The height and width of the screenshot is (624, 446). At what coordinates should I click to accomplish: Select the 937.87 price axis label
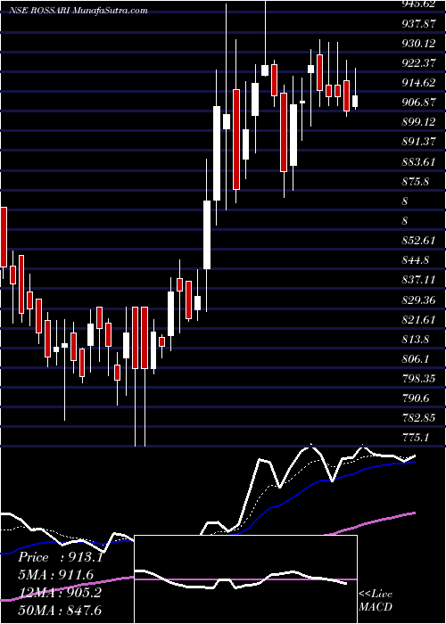coord(419,24)
